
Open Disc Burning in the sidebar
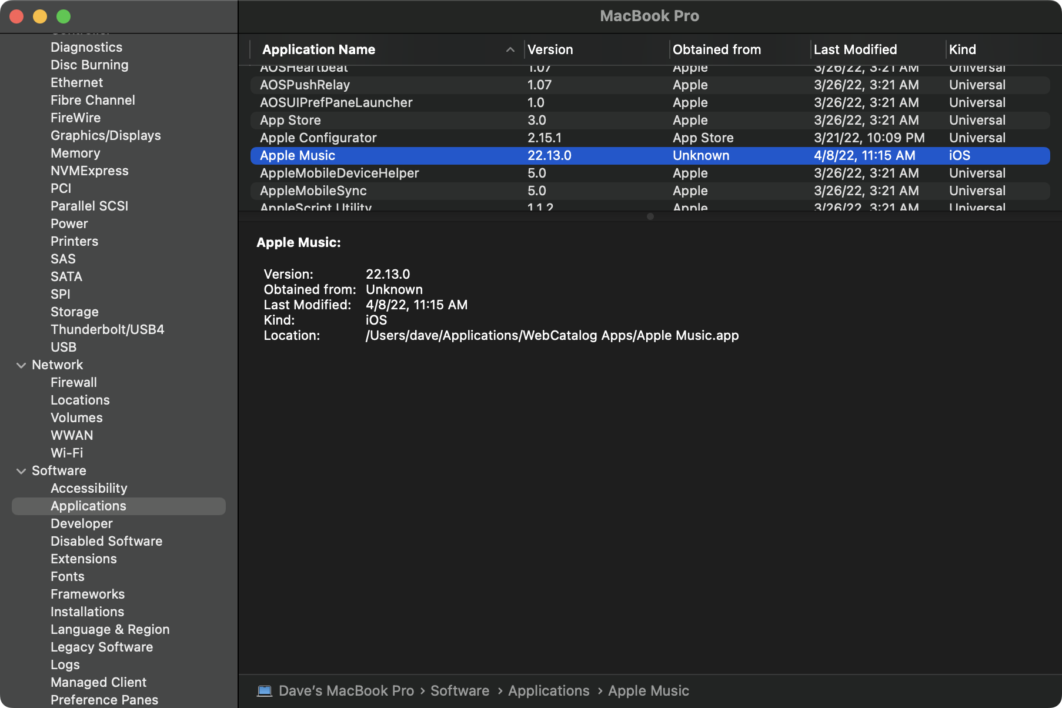coord(89,65)
